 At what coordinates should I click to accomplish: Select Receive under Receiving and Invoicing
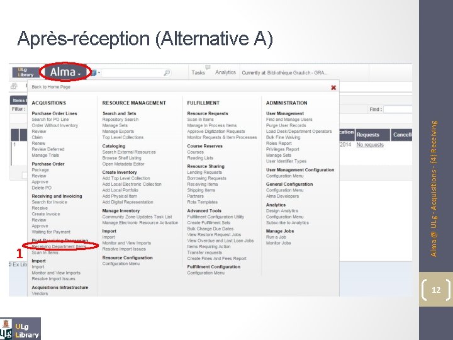(x=40, y=208)
